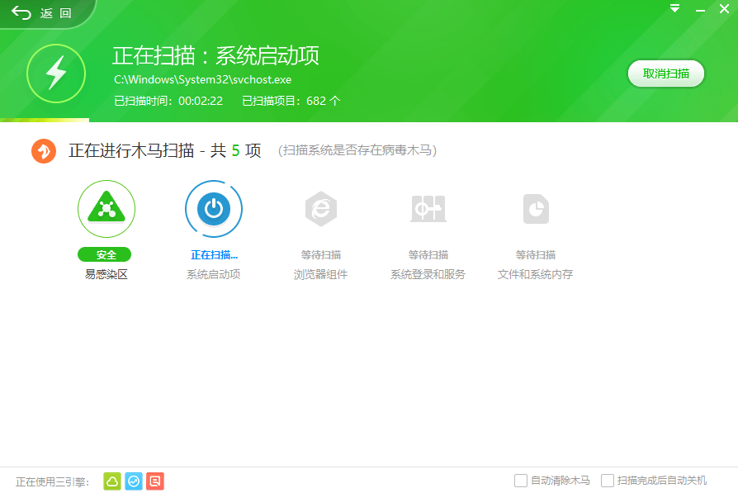Click the green cloud engine icon
This screenshot has height=493, width=738.
click(112, 481)
